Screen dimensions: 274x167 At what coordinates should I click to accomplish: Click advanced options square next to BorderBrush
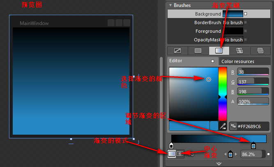246,22
